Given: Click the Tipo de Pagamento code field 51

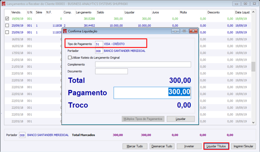Looking at the screenshot, I should [99, 44].
